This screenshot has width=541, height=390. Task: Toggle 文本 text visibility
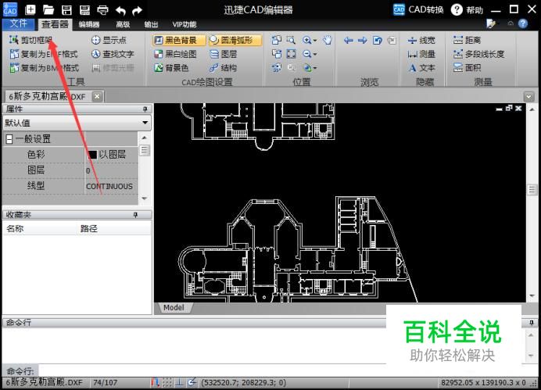(x=421, y=68)
